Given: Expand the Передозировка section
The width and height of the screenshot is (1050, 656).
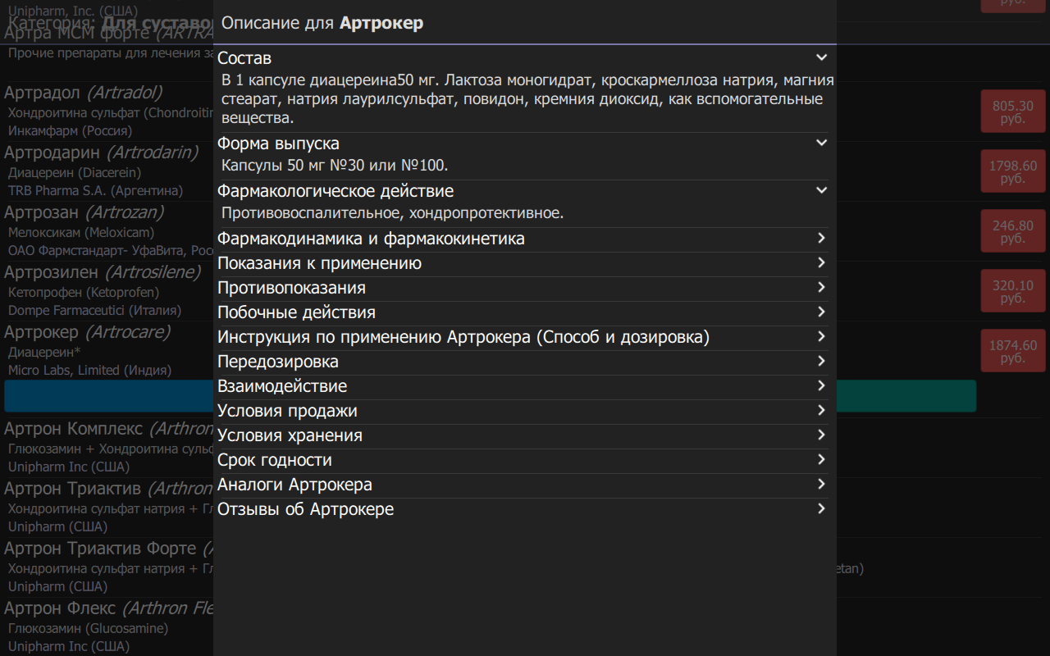Looking at the screenshot, I should click(x=523, y=362).
